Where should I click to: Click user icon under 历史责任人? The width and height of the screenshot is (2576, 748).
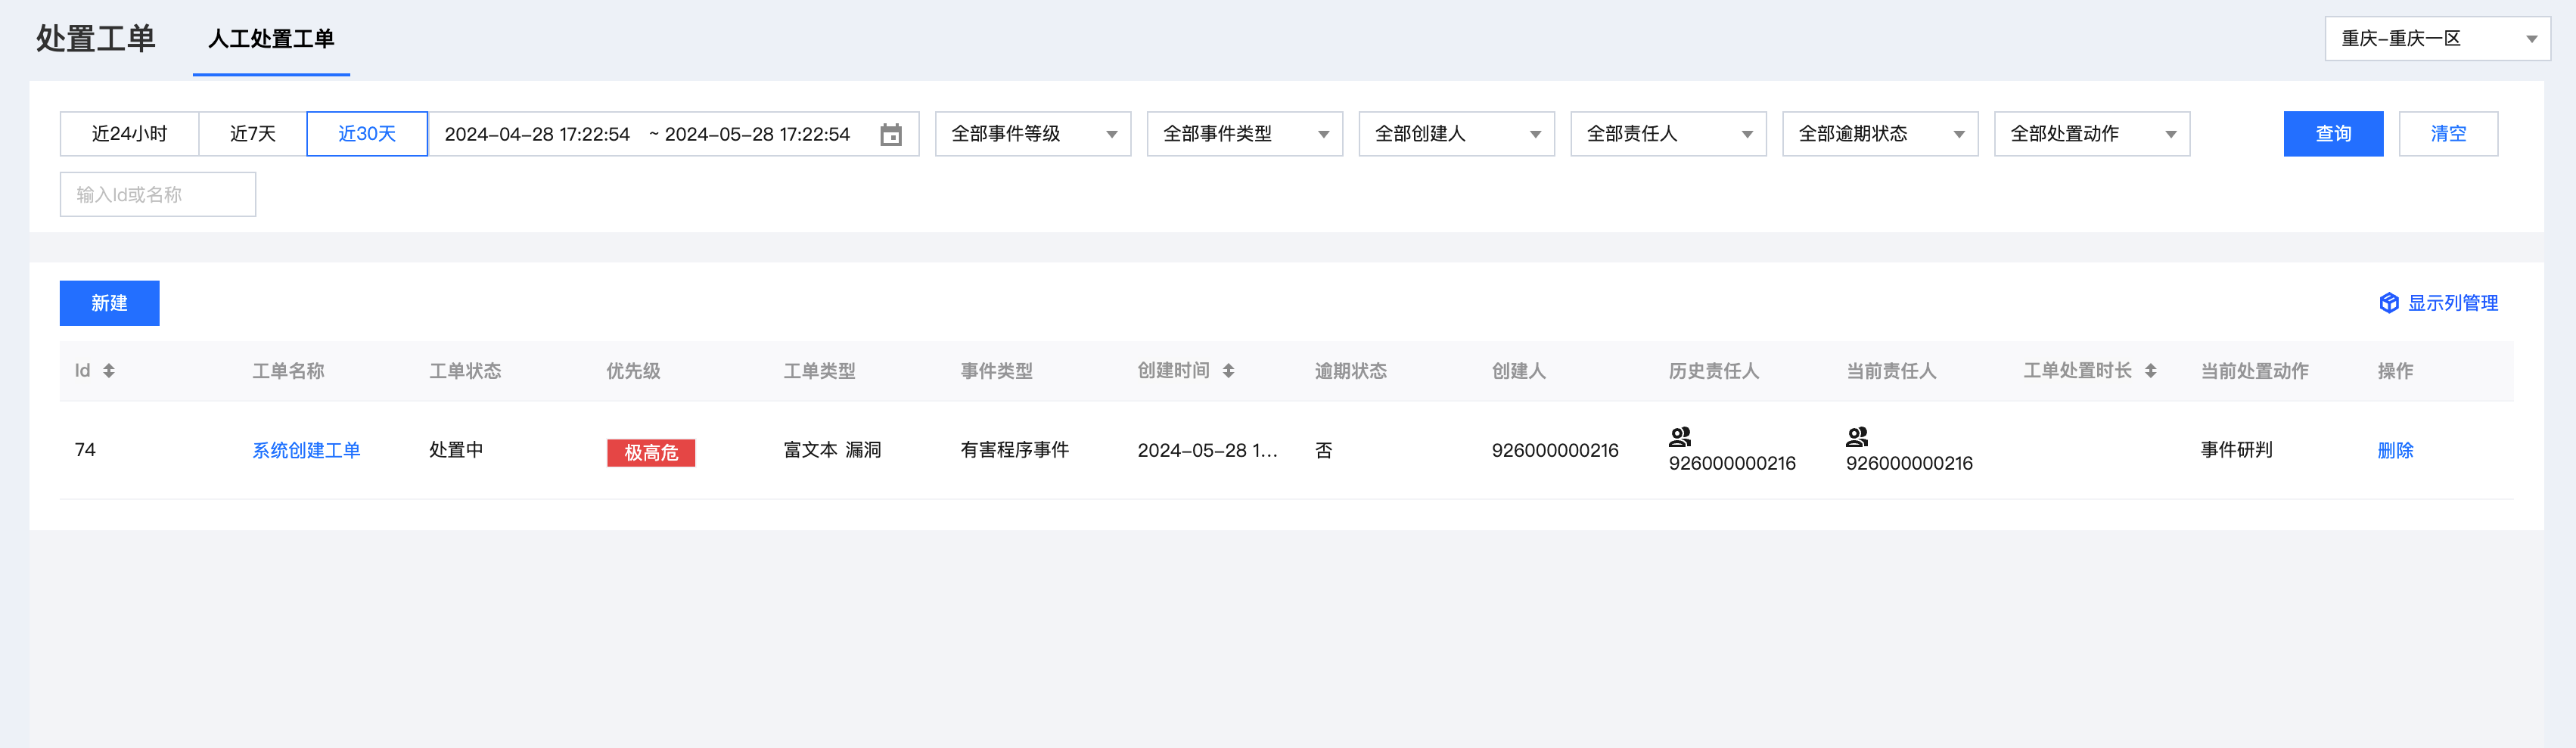(x=1680, y=436)
